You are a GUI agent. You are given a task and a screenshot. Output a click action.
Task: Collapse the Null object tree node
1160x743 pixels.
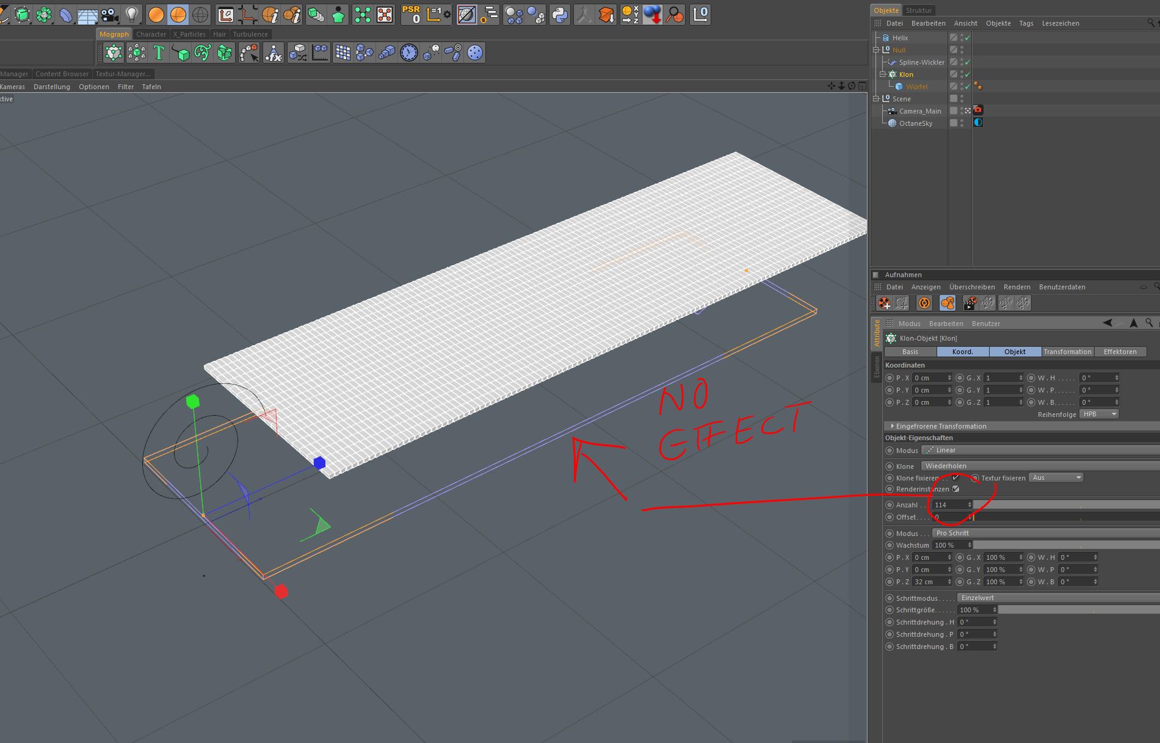pyautogui.click(x=876, y=50)
